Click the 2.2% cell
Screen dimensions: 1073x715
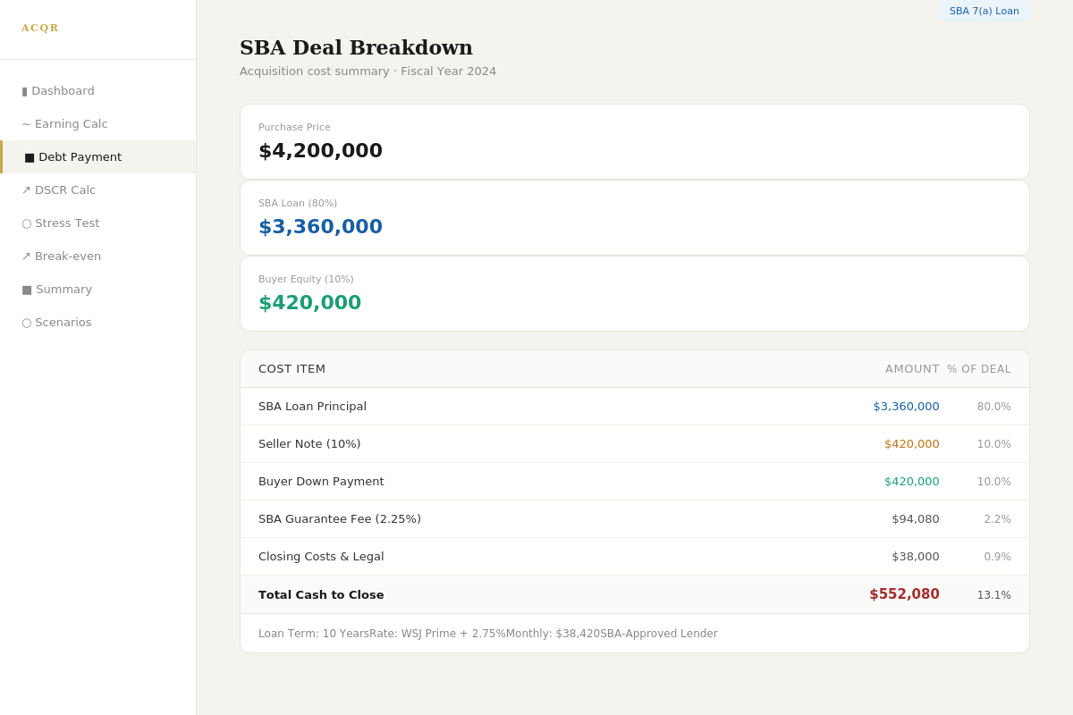point(998,519)
